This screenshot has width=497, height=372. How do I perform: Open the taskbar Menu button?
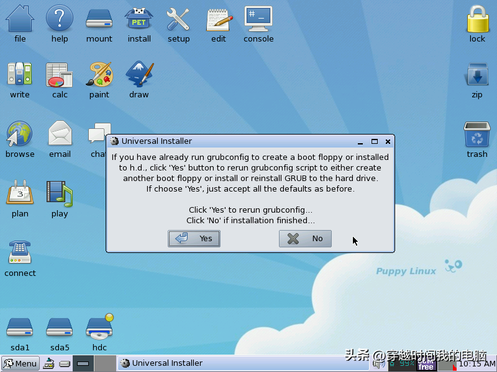[21, 363]
